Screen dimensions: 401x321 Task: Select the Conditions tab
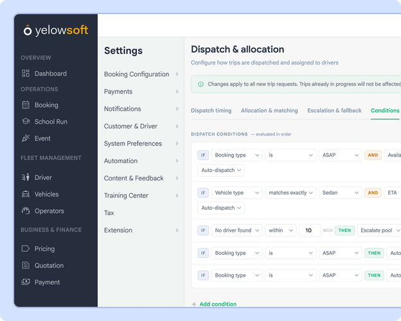(385, 110)
